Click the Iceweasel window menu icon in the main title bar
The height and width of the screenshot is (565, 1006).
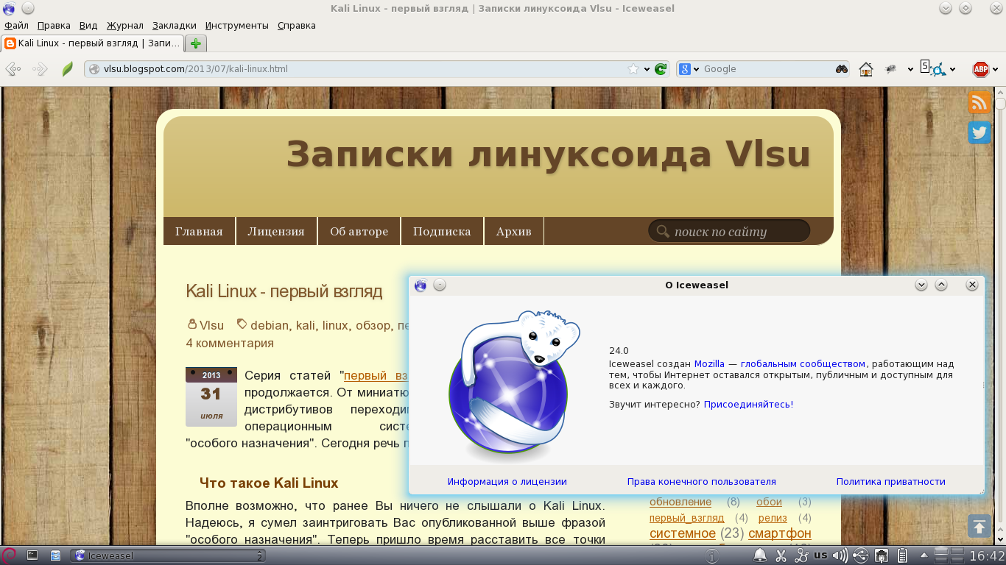click(9, 9)
